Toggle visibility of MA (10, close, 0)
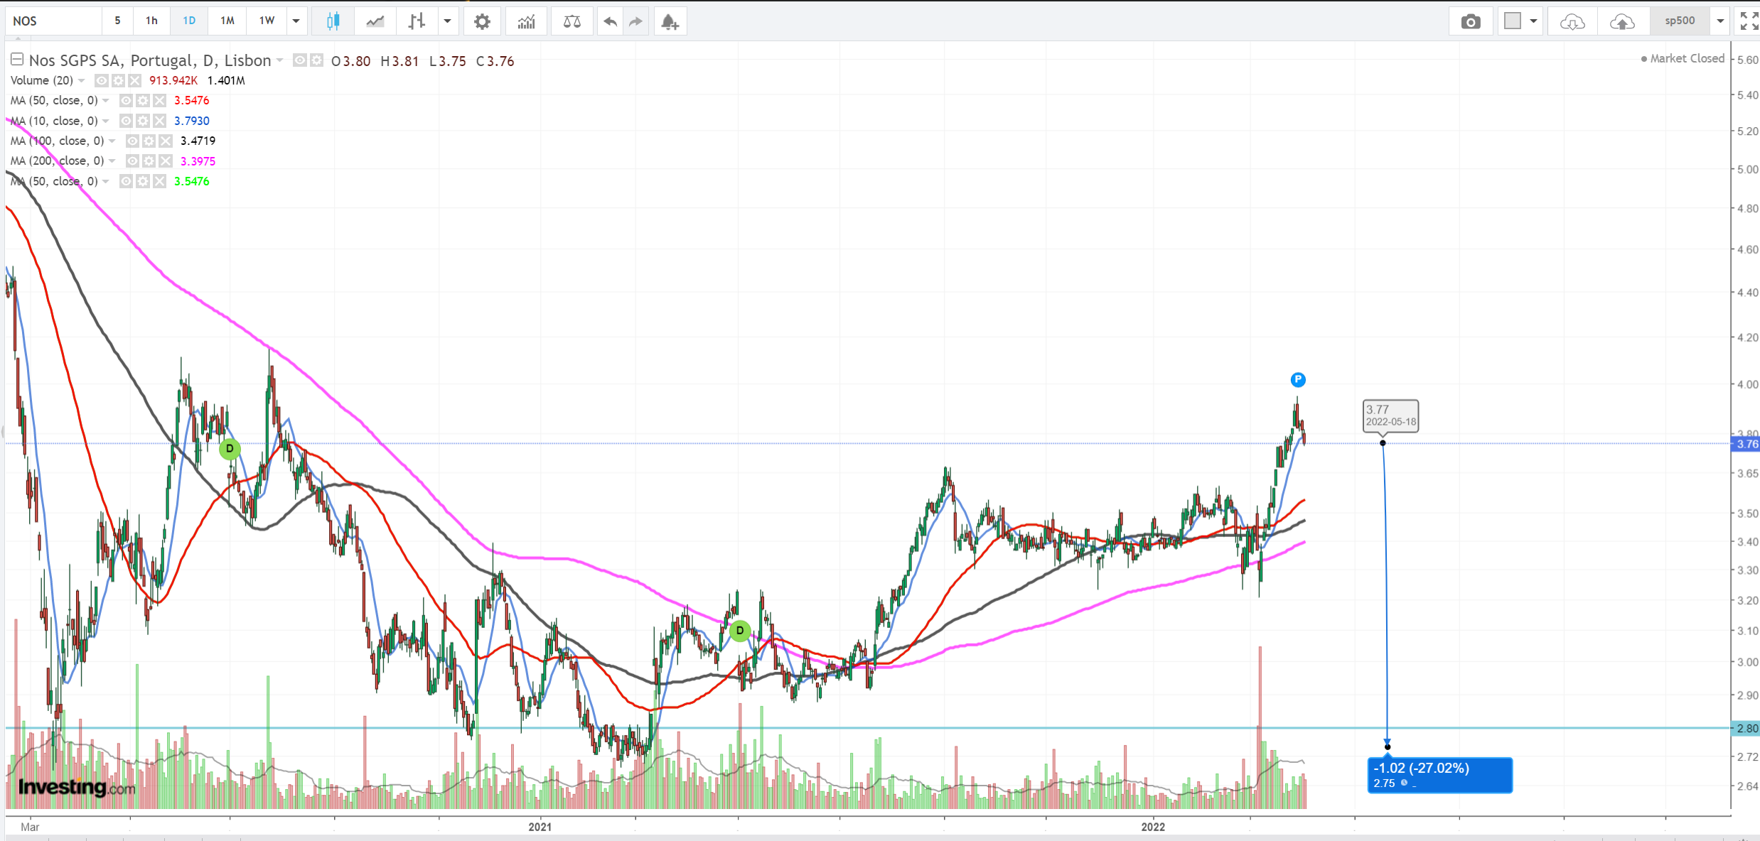This screenshot has width=1760, height=841. (x=126, y=121)
